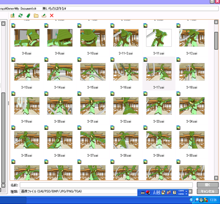Select the 2-9.sai file type icon
Viewport: 220px width, 204px height.
[x=46, y=25]
